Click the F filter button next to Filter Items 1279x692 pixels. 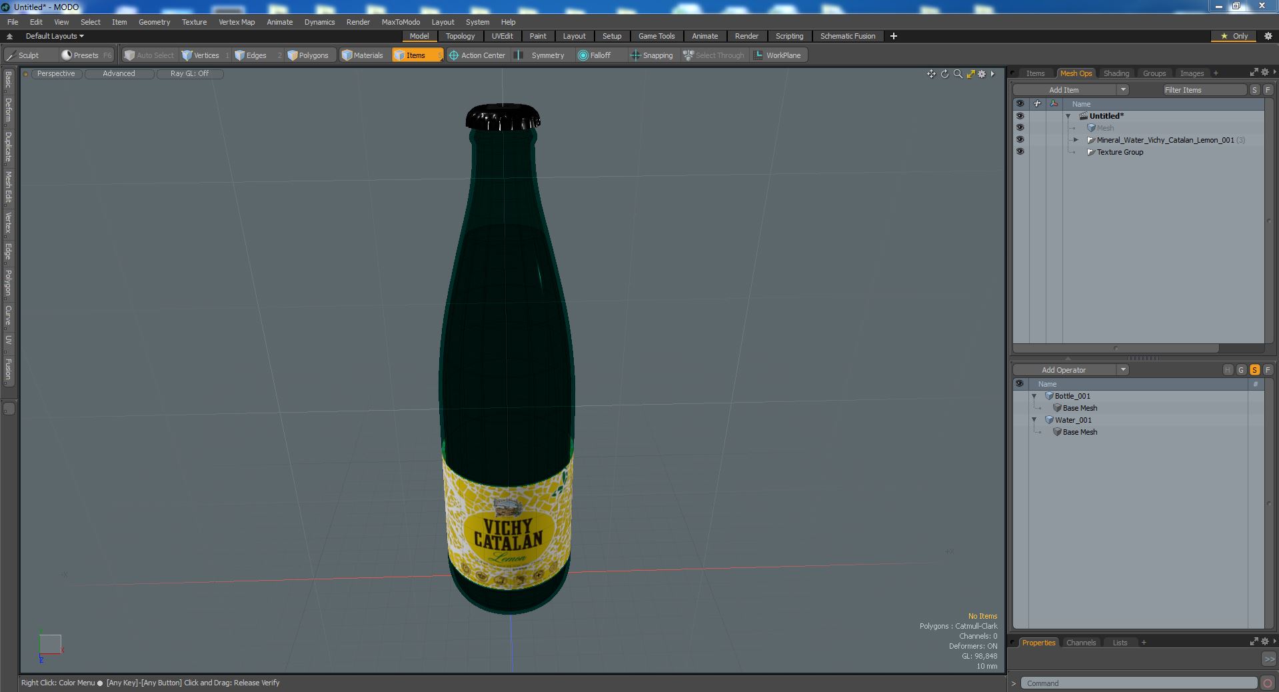click(x=1268, y=90)
